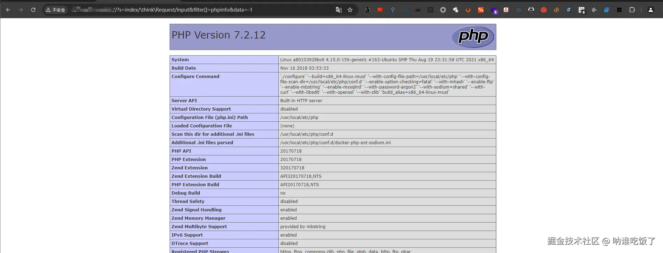663x253 pixels.
Task: Open the black hat extension icon
Action: point(418,10)
